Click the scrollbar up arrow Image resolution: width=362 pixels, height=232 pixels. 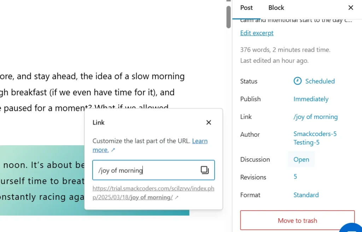(x=229, y=1)
